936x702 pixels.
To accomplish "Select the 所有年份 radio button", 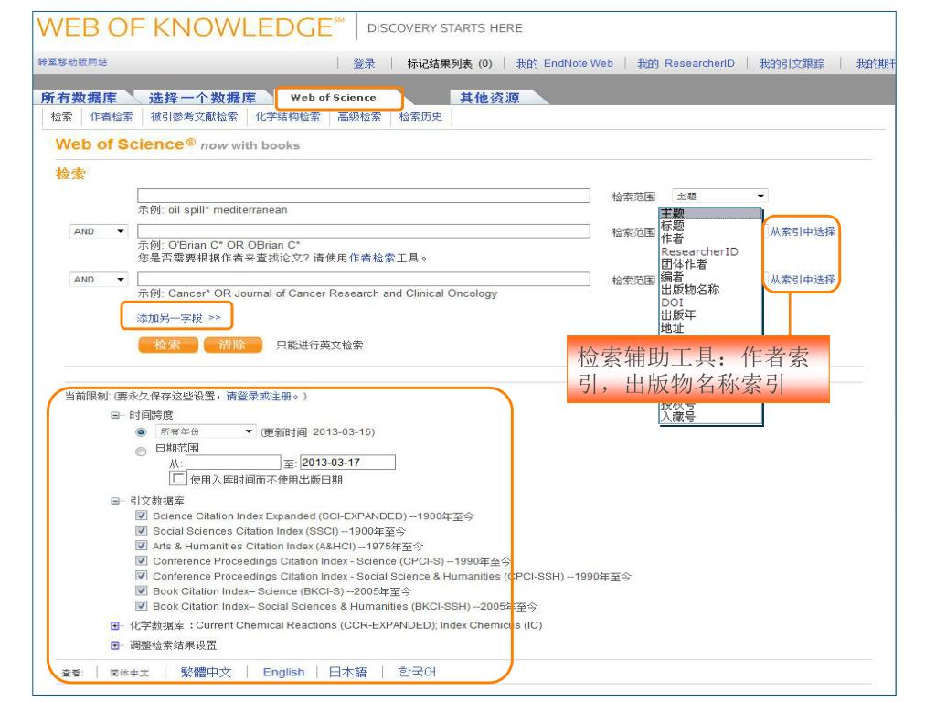I will tap(141, 431).
